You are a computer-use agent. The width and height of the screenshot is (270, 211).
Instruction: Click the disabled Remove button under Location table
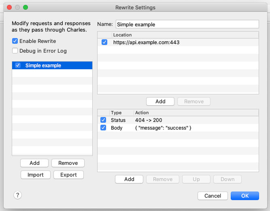(x=194, y=102)
